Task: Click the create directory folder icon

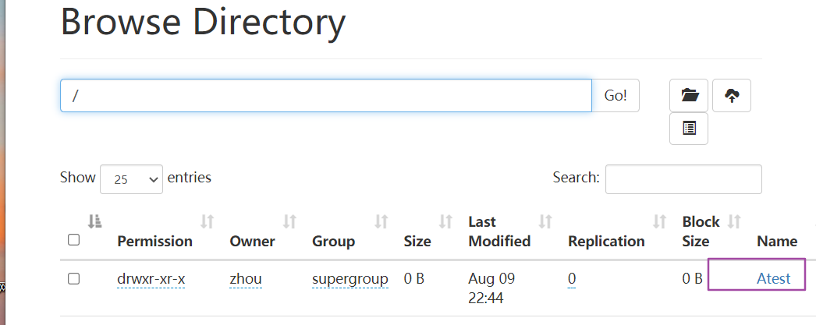Action: tap(689, 96)
